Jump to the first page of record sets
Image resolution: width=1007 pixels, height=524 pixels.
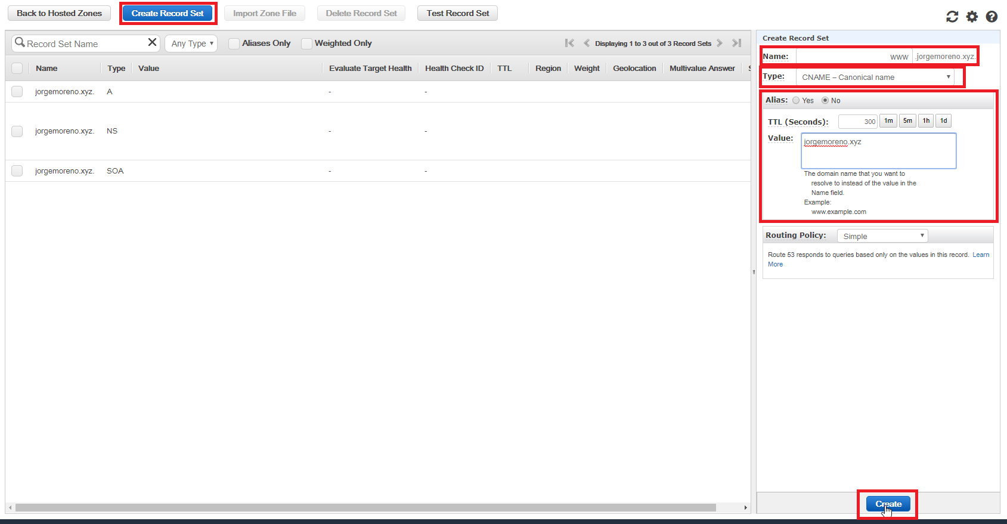click(x=569, y=43)
